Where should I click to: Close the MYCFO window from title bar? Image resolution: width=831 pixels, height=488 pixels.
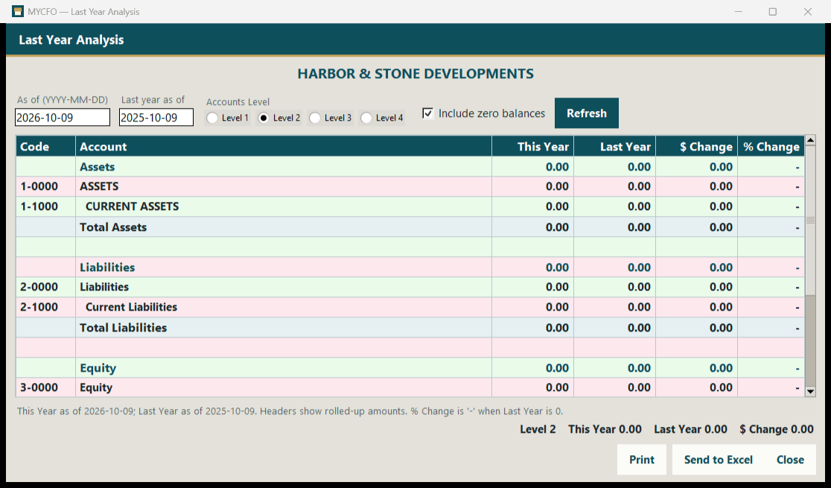point(808,12)
